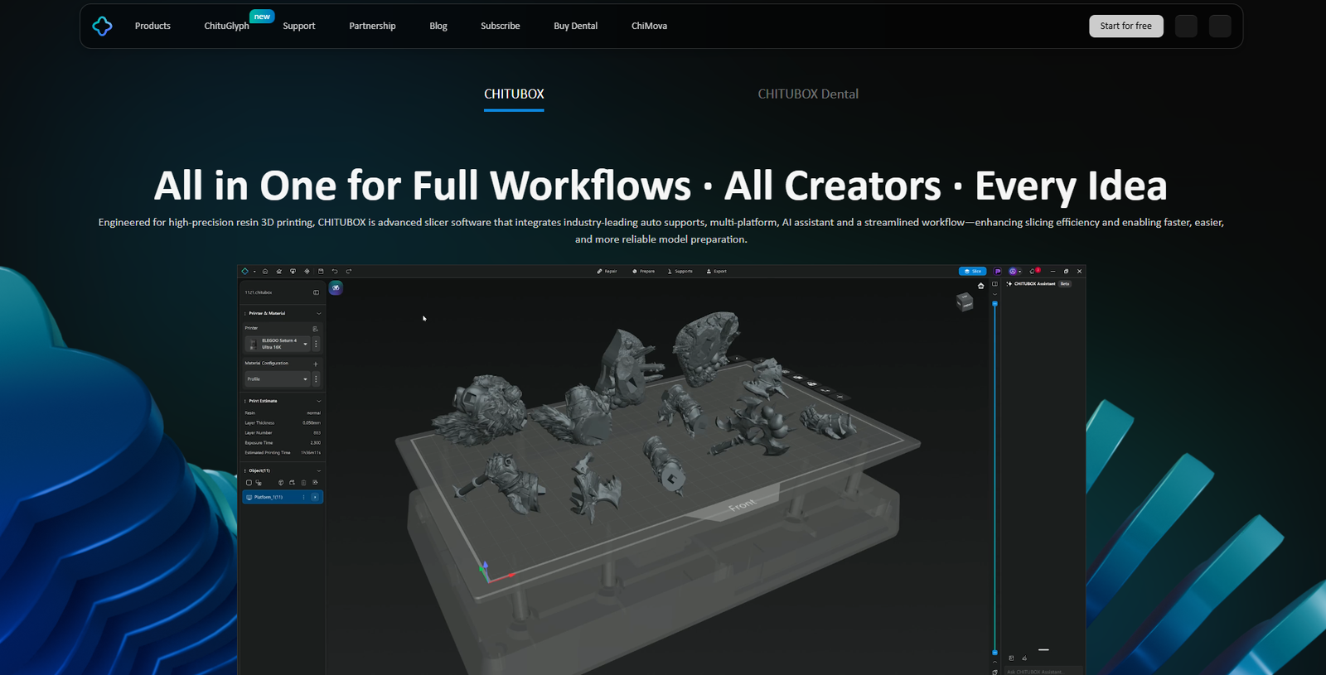
Task: Open the ELEGOO Saturn 4 Ultra 16K printer dropdown
Action: pyautogui.click(x=278, y=344)
